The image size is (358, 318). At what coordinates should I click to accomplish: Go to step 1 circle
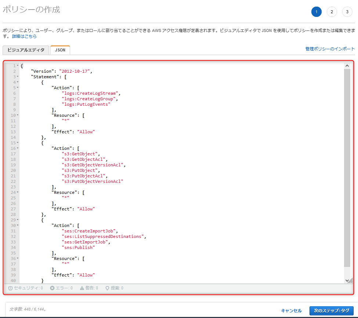click(x=316, y=12)
